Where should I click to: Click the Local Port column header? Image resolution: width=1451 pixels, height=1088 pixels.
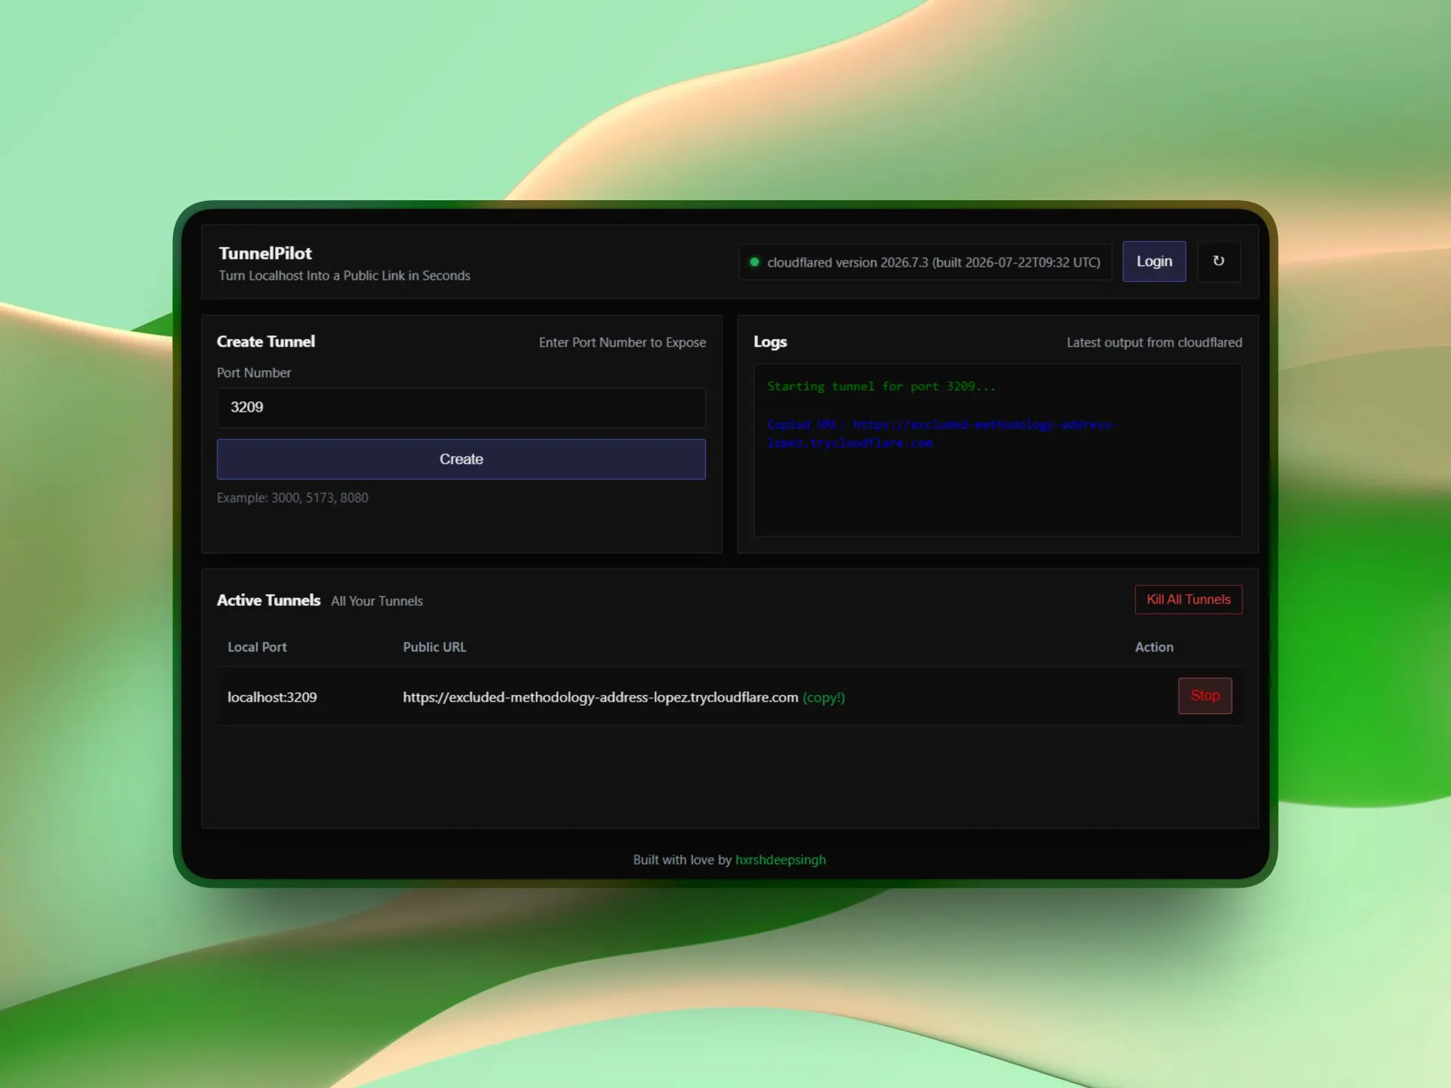pos(257,648)
